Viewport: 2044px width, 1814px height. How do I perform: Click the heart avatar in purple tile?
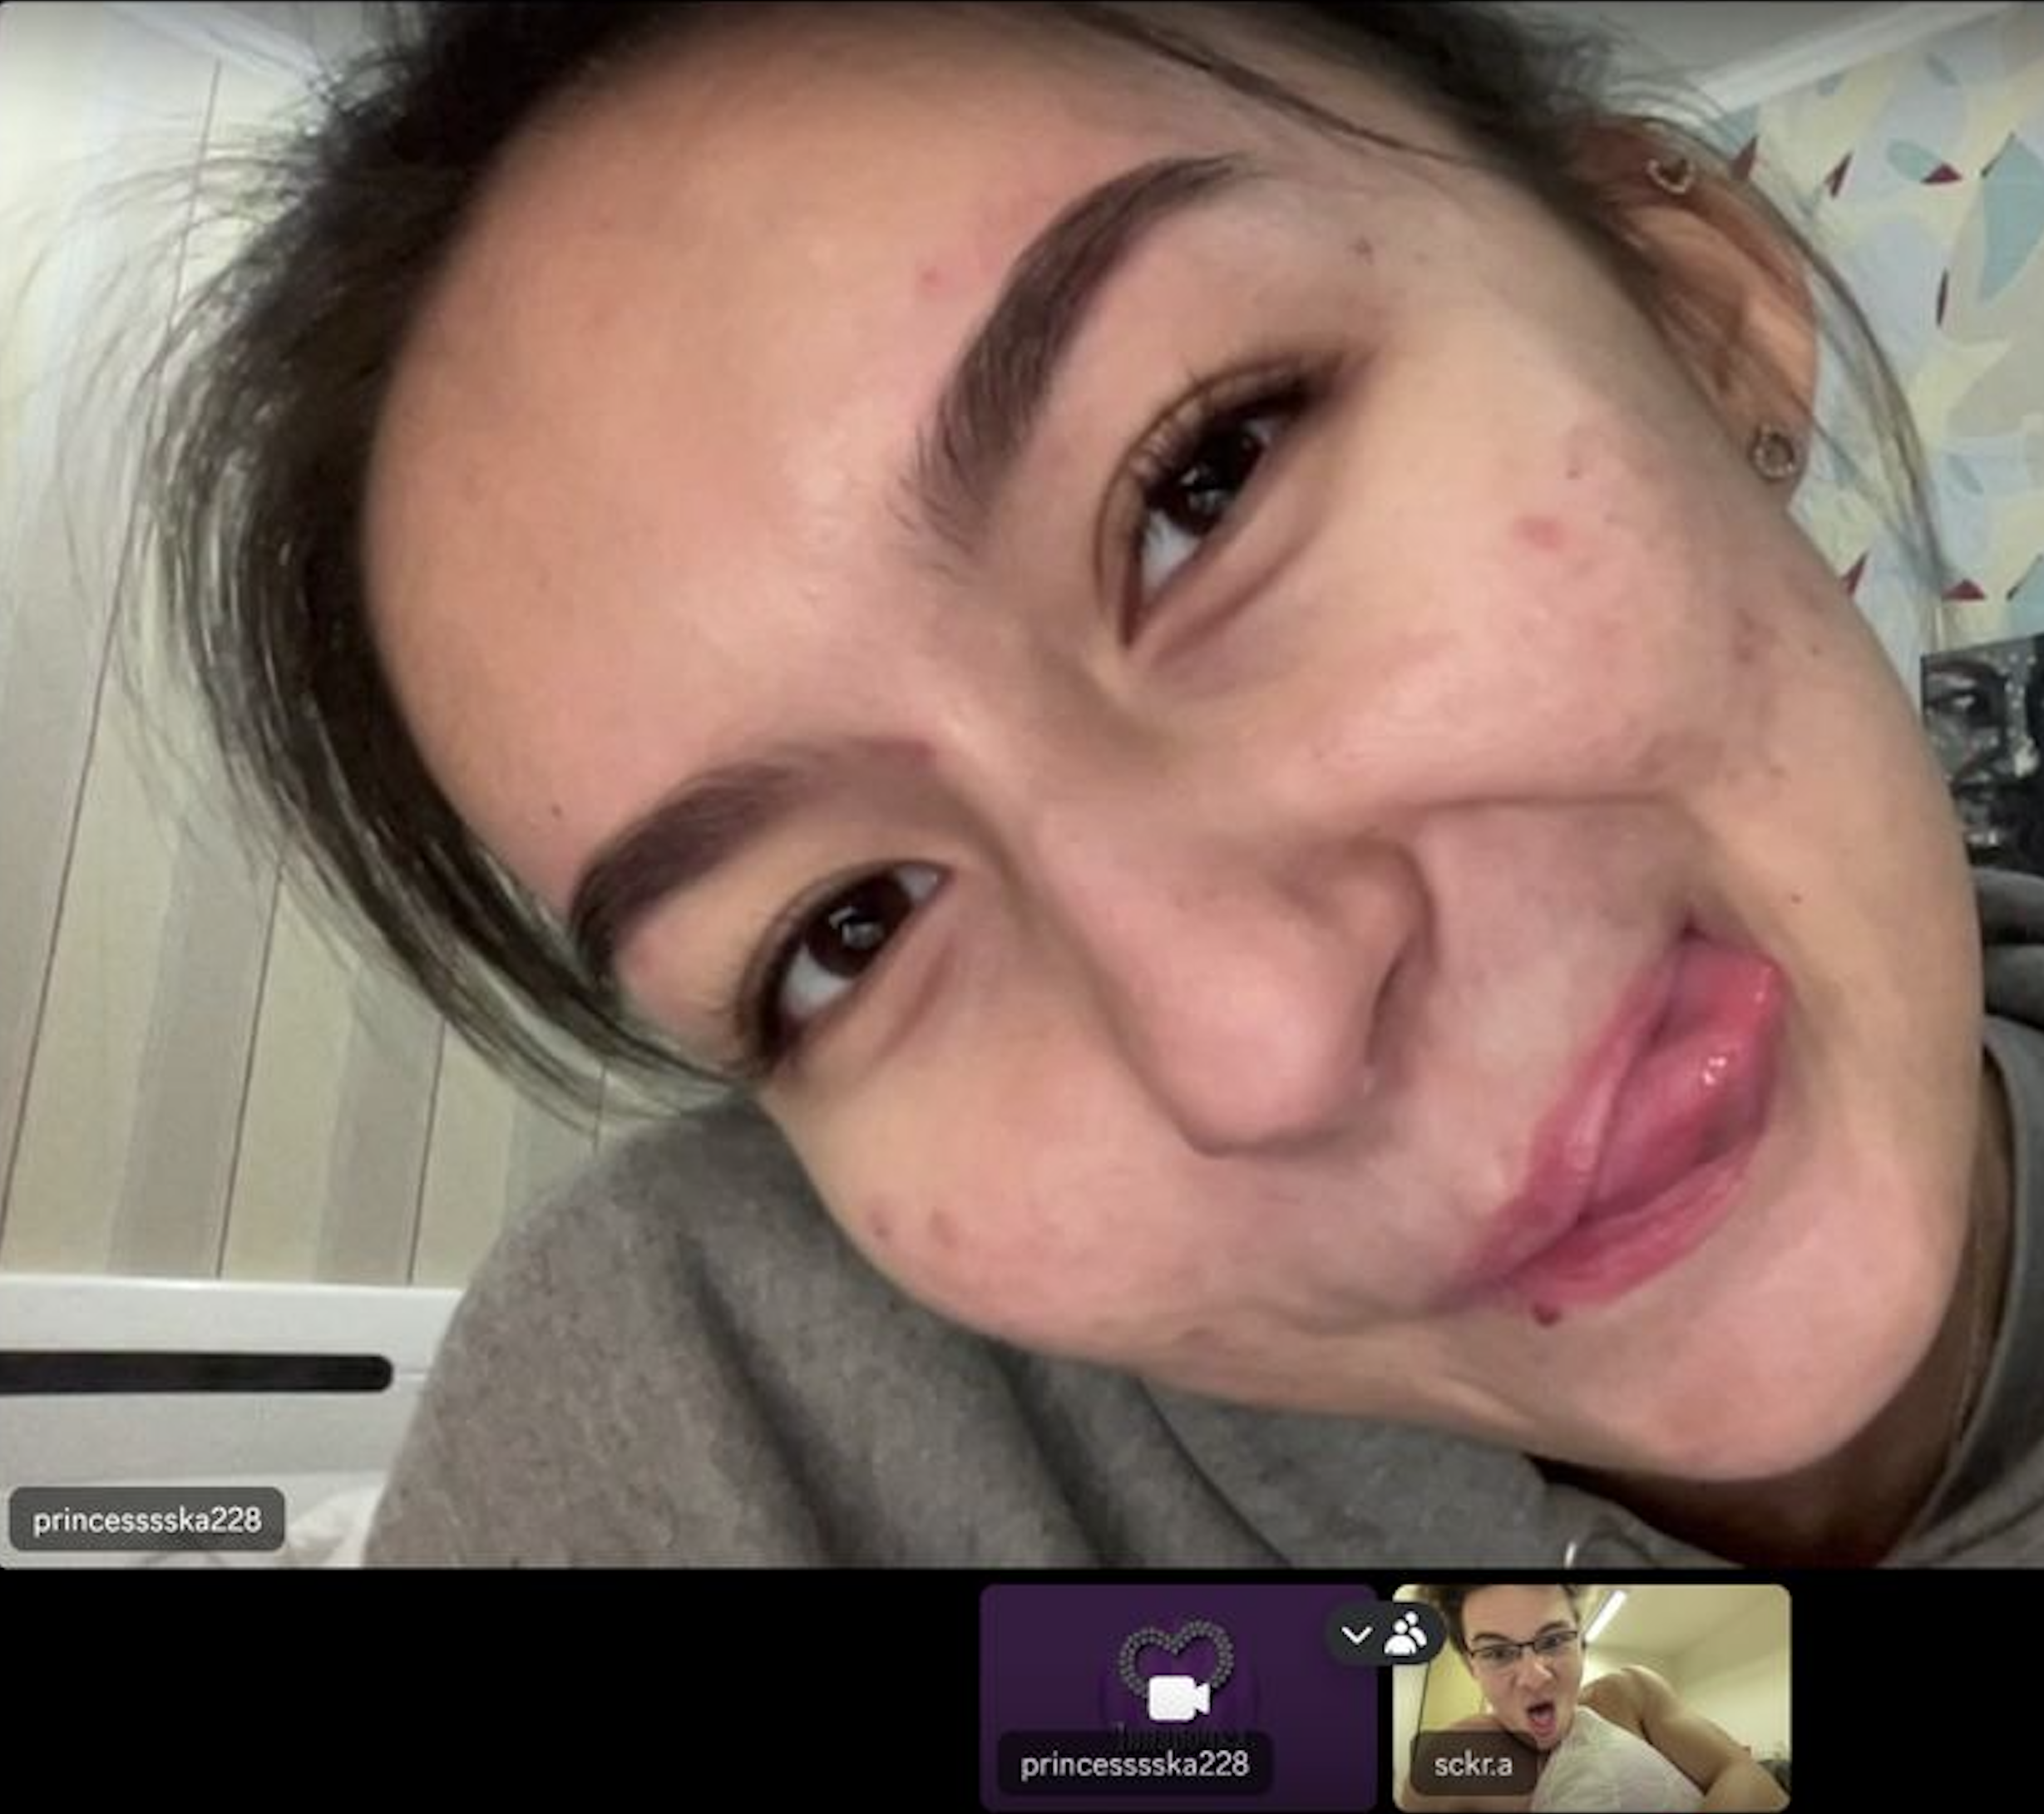click(x=1176, y=1652)
